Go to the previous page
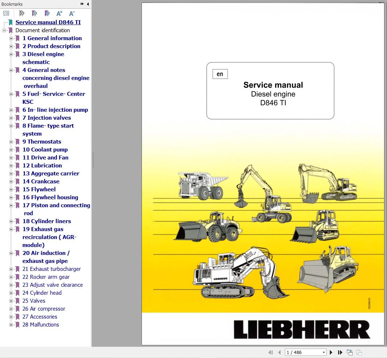This screenshot has width=387, height=358. [279, 352]
